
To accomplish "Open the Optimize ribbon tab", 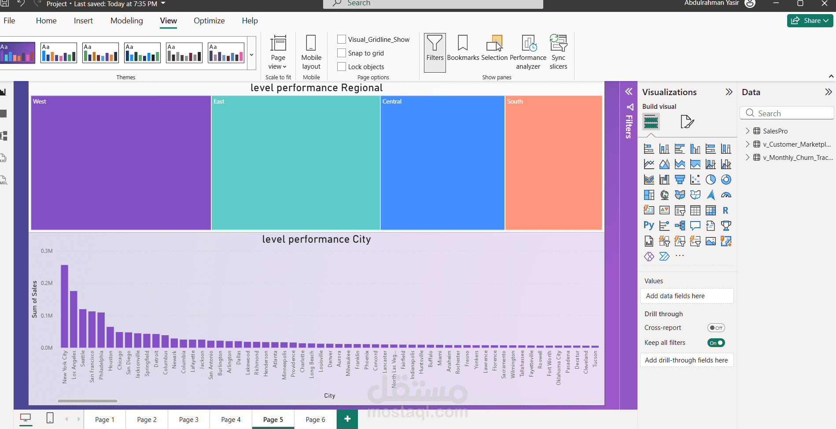I will pyautogui.click(x=209, y=21).
